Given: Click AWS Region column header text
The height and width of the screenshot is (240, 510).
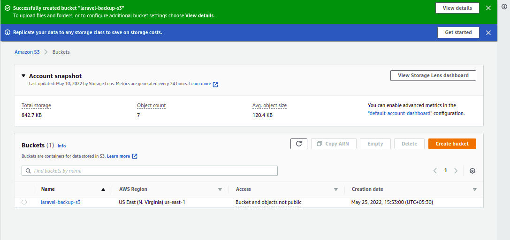Looking at the screenshot, I should (133, 189).
